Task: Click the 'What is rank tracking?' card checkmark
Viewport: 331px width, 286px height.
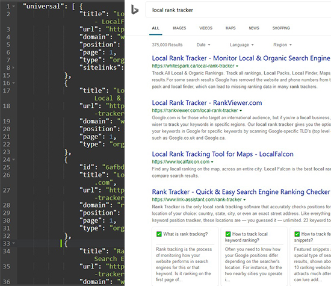Action: click(159, 234)
